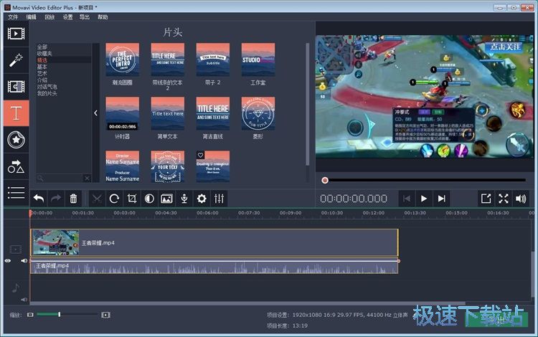Viewport: 538px width, 337px height.
Task: Select the 收藏夹 category
Action: point(44,54)
